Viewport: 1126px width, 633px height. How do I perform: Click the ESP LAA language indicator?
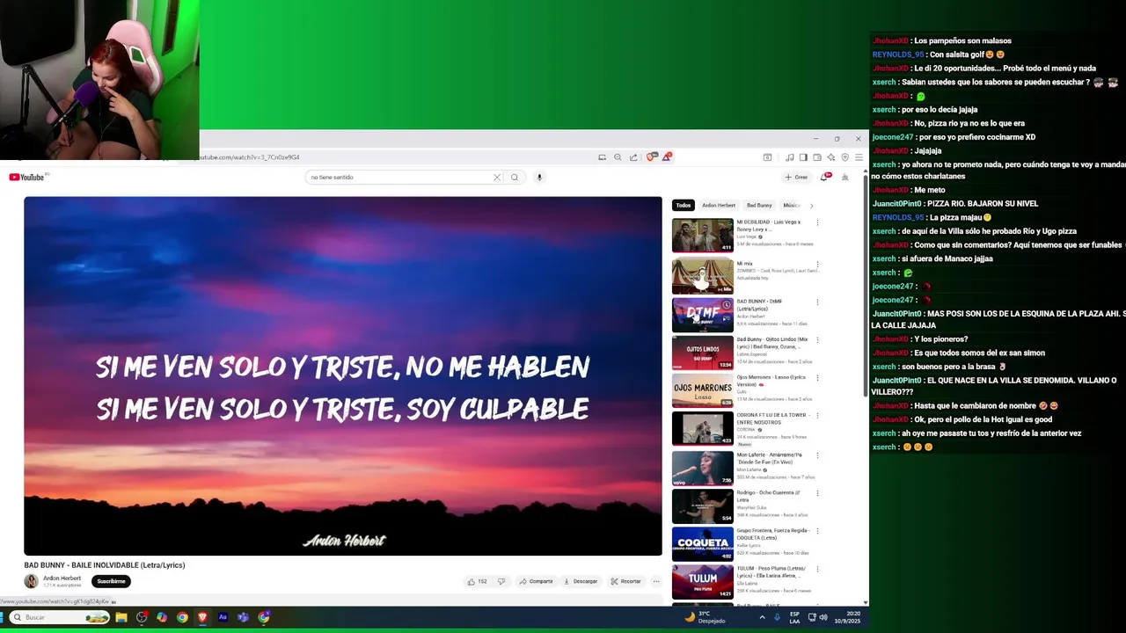(x=794, y=617)
